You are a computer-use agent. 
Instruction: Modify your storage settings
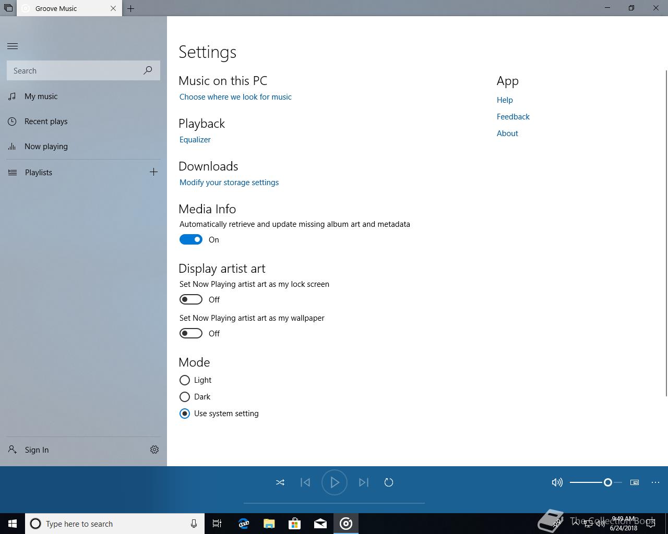click(x=229, y=183)
